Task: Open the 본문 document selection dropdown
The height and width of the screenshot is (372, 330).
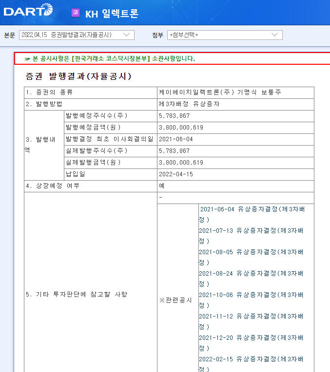Action: click(77, 35)
